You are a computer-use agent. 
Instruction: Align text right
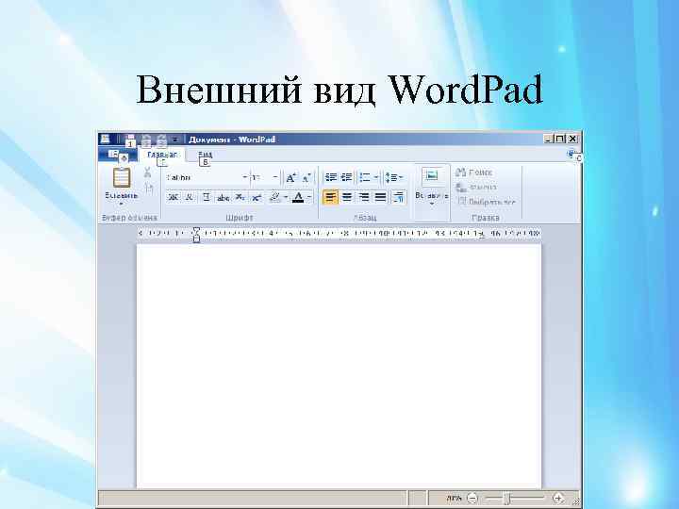pyautogui.click(x=364, y=197)
